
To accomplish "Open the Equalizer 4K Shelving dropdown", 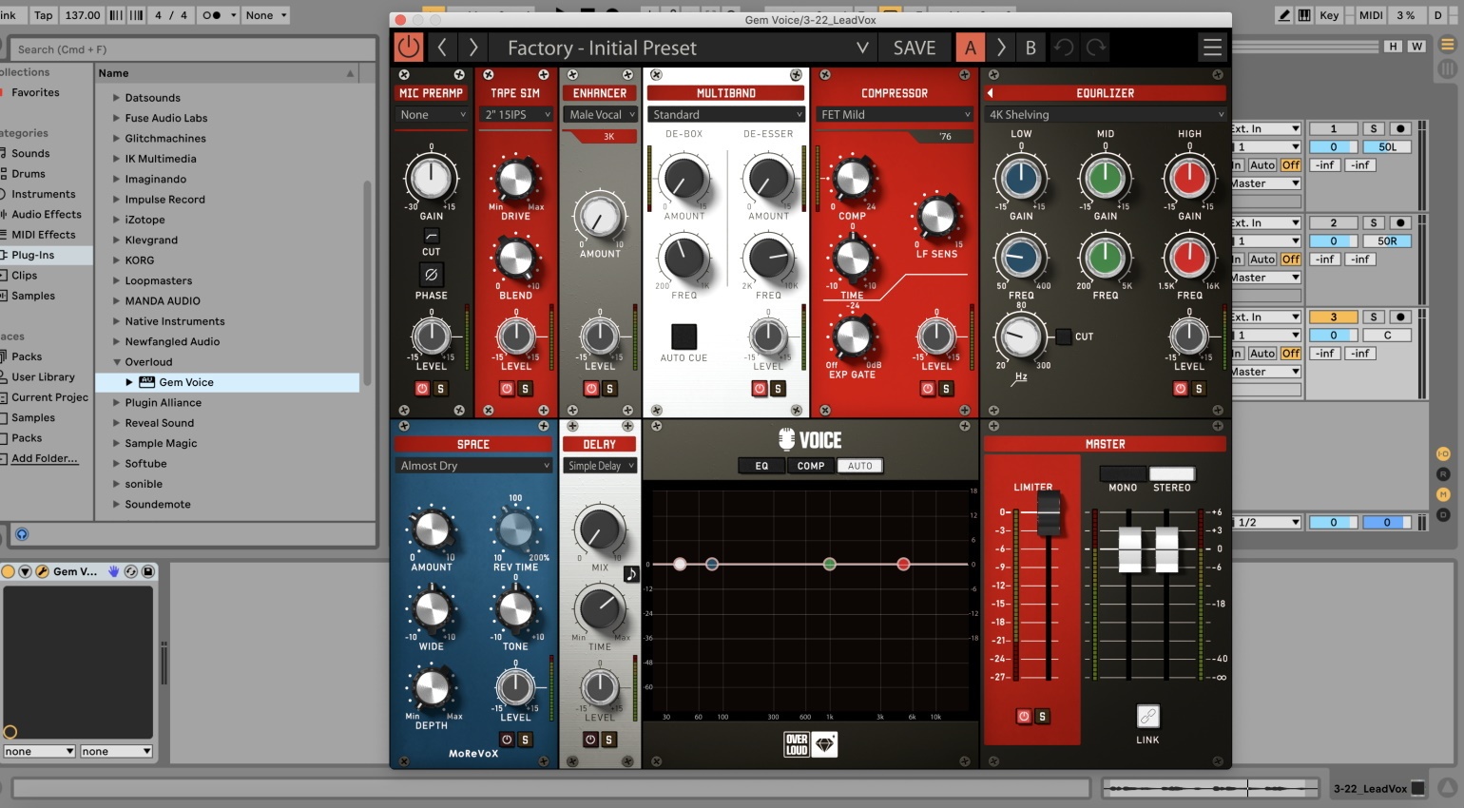I will 1106,114.
